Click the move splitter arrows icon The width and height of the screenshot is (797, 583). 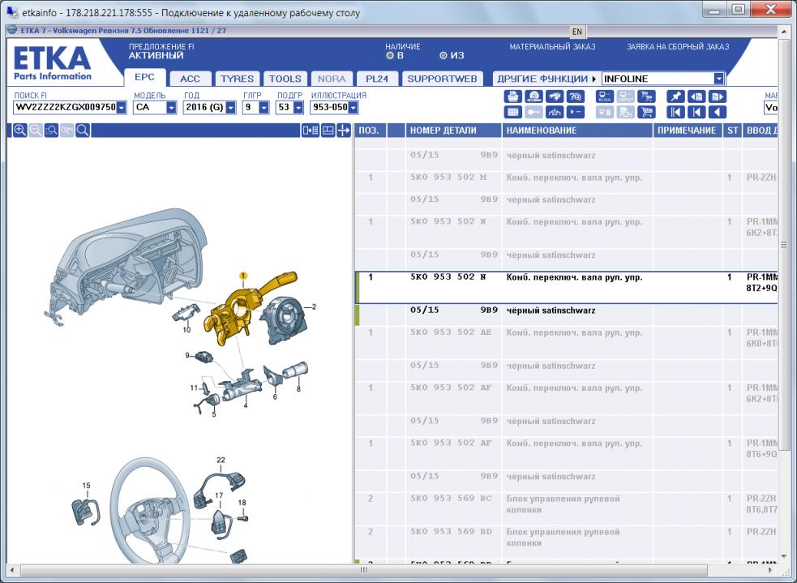tap(344, 130)
